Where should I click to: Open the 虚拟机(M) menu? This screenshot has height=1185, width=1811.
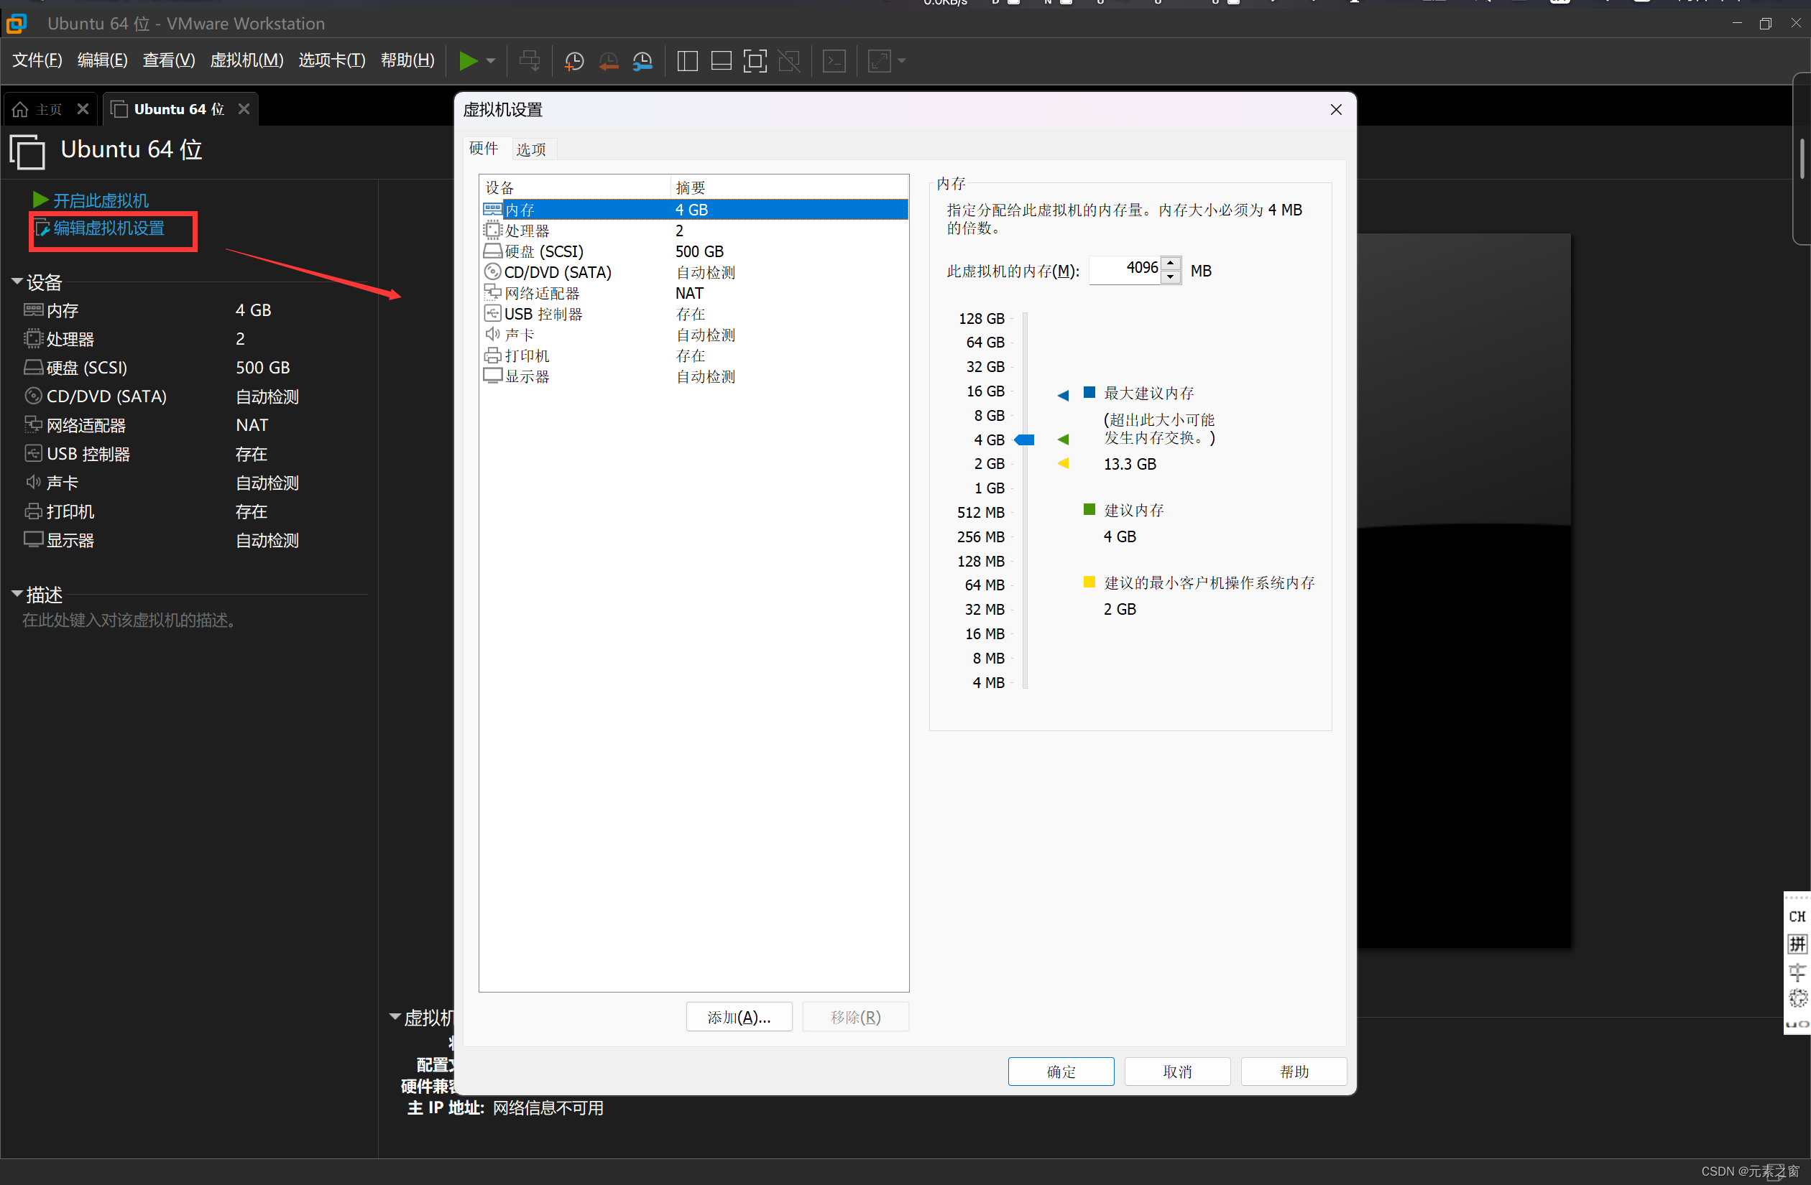(x=246, y=60)
